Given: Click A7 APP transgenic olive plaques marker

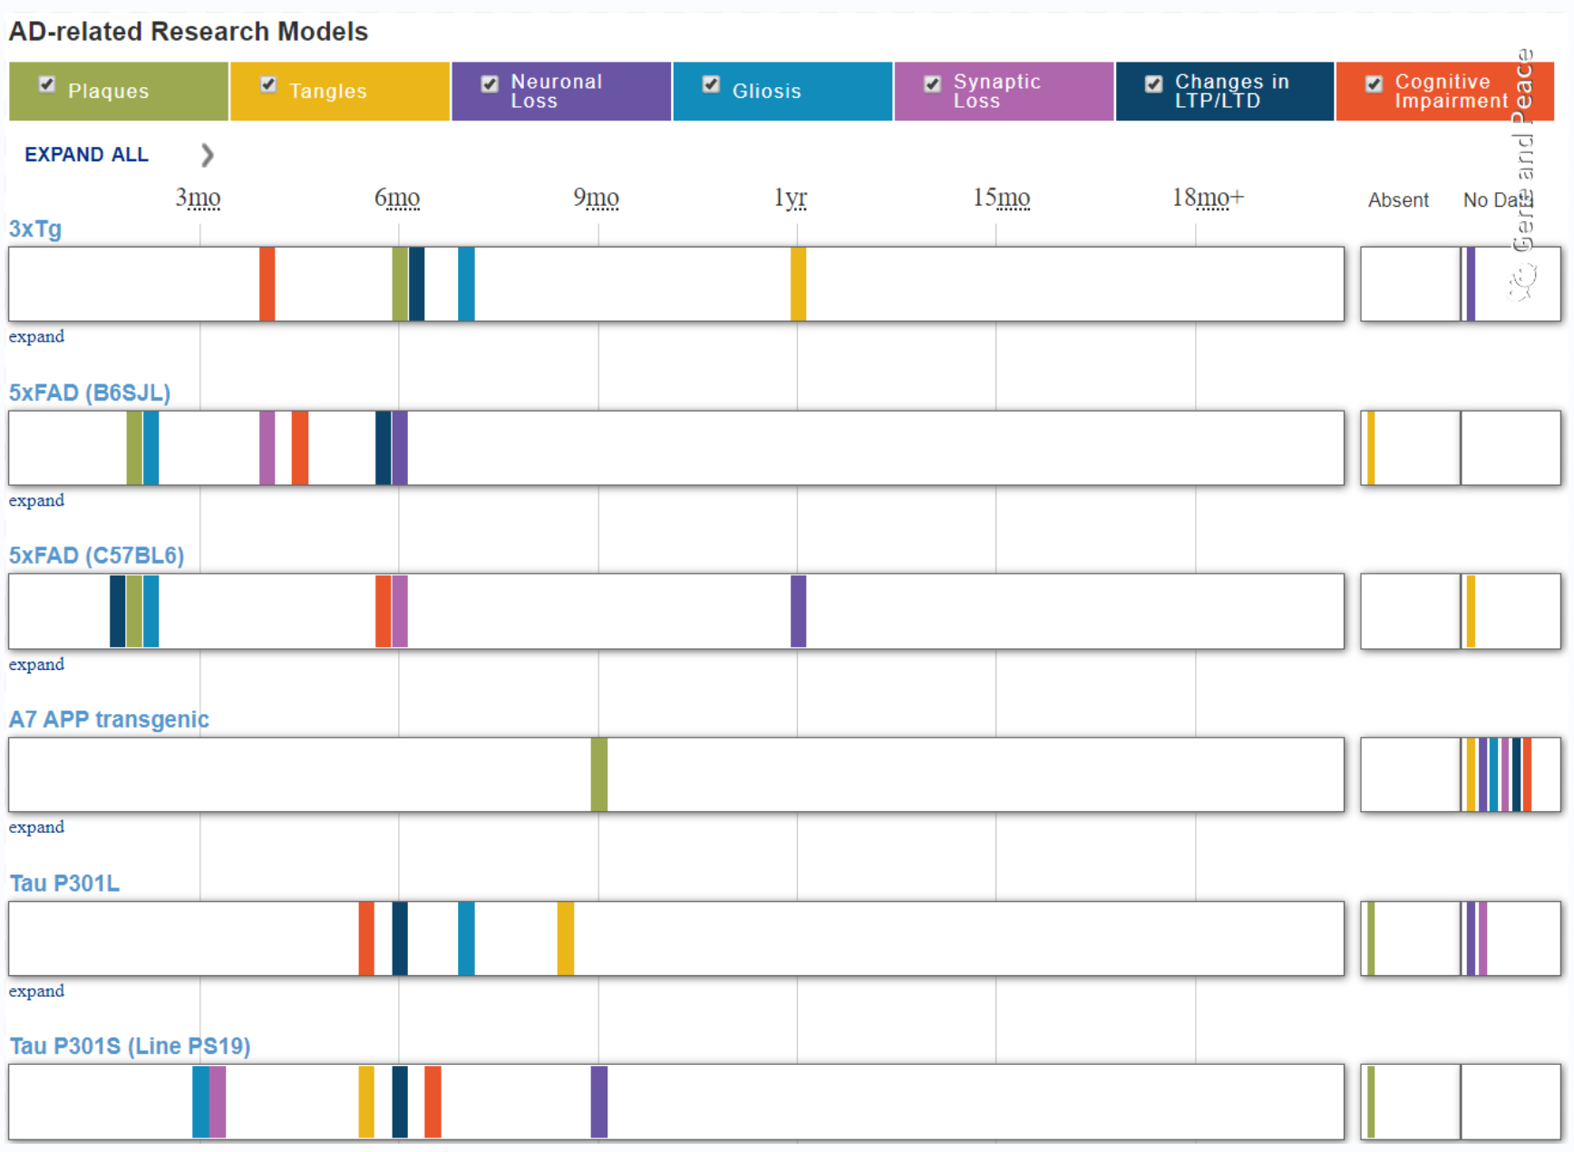Looking at the screenshot, I should click(598, 775).
